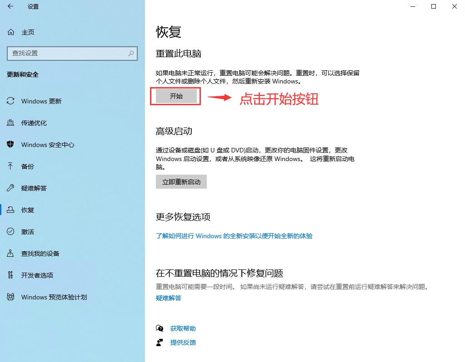
Task: Select the 恢复 sidebar entry
Action: [x=27, y=210]
